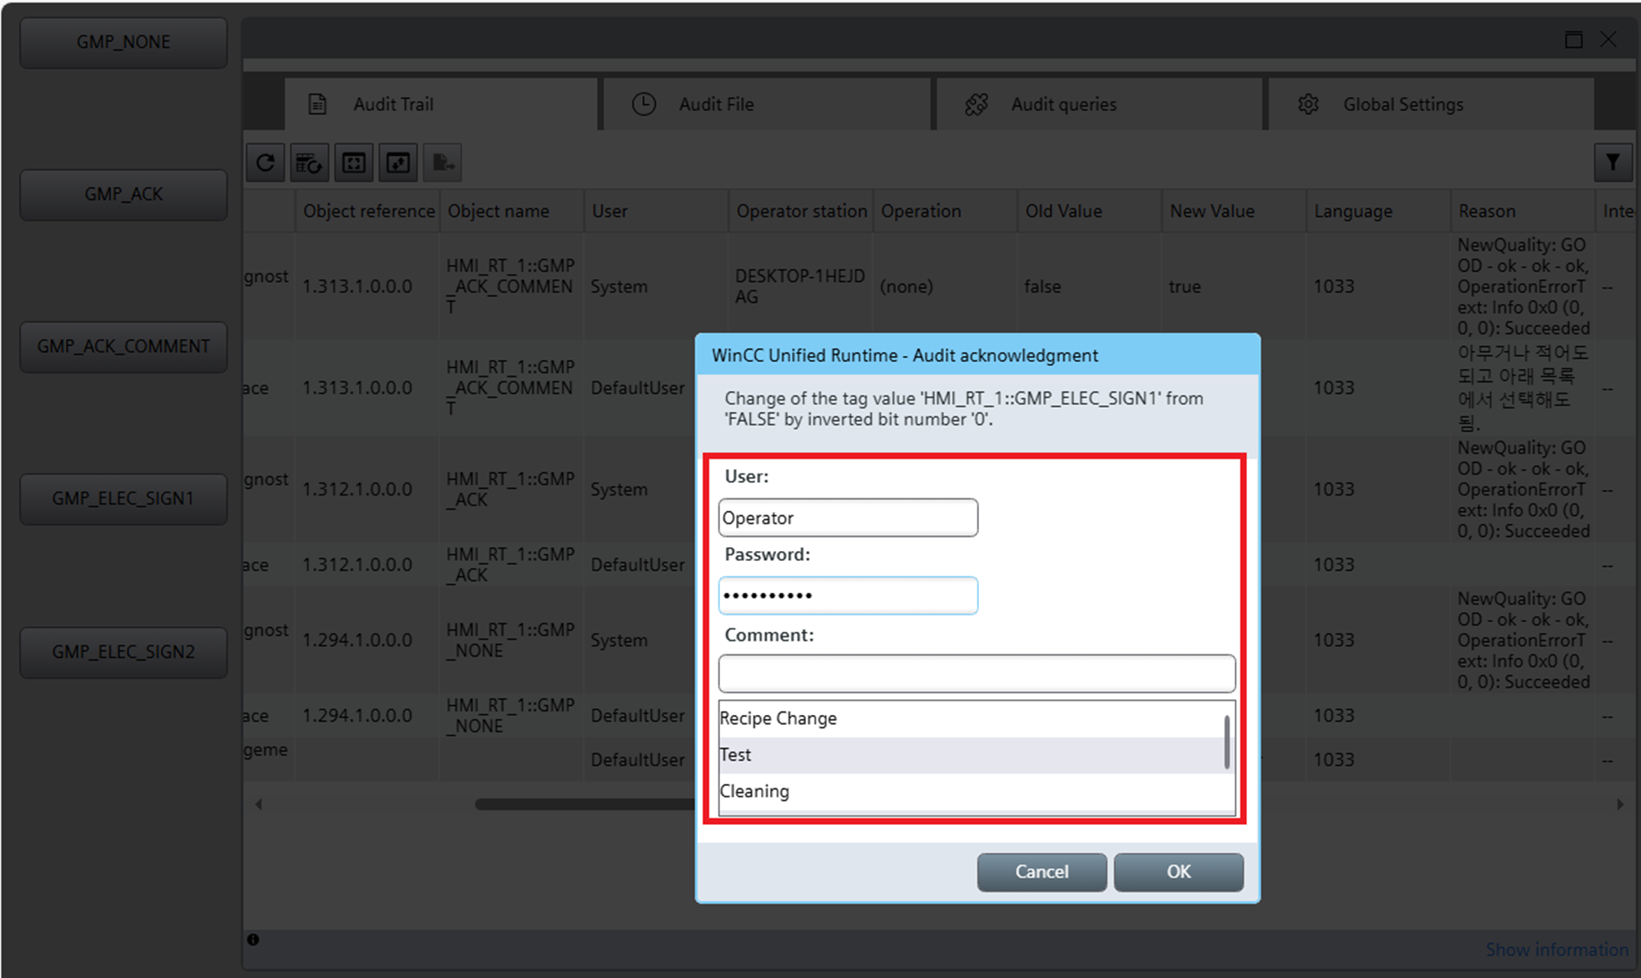Click the HMI_RT_1::GMP_NONE cell in the System row
This screenshot has width=1641, height=978.
[x=511, y=640]
